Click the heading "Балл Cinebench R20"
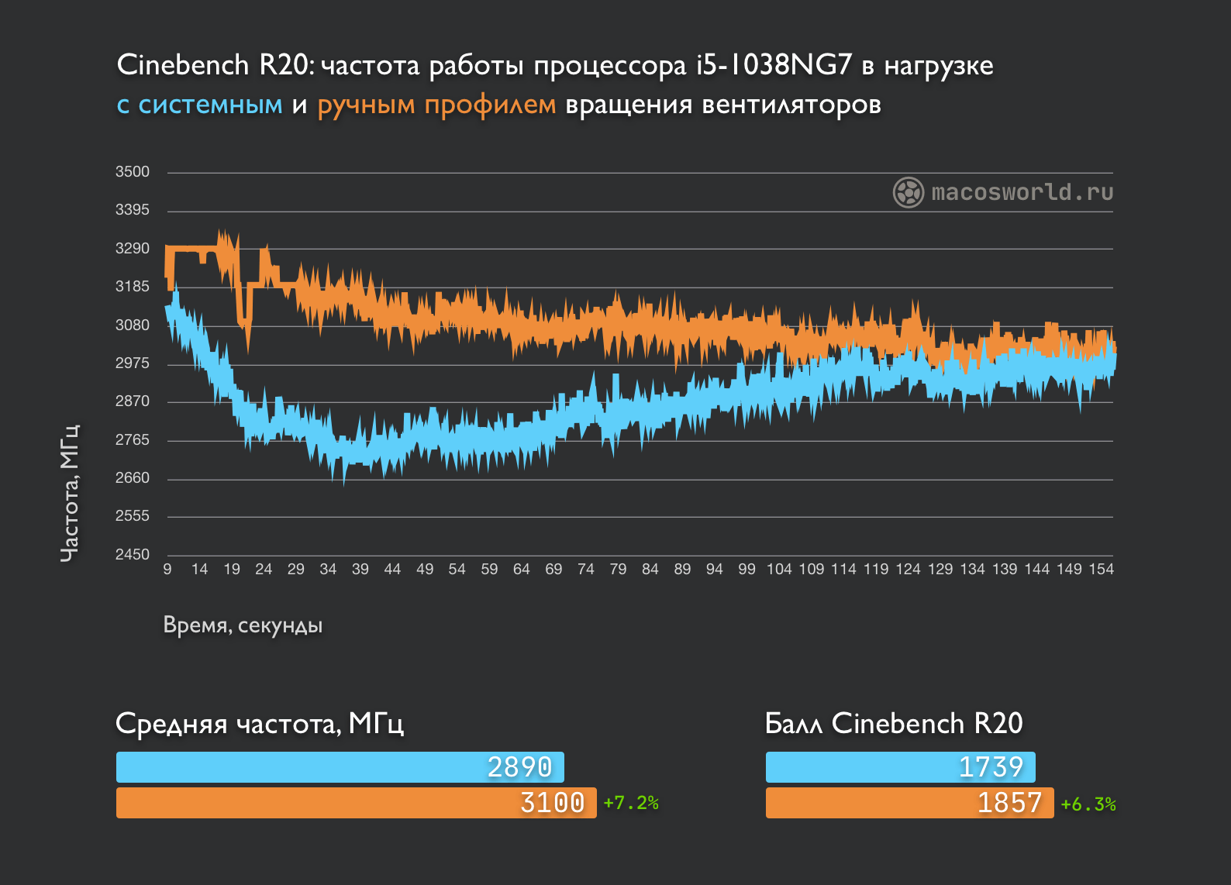The width and height of the screenshot is (1231, 885). (x=894, y=724)
